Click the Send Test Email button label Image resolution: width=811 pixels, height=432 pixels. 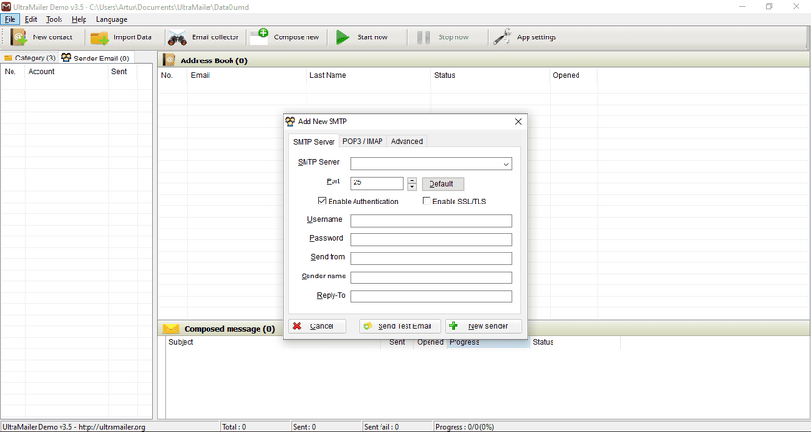[x=405, y=326]
